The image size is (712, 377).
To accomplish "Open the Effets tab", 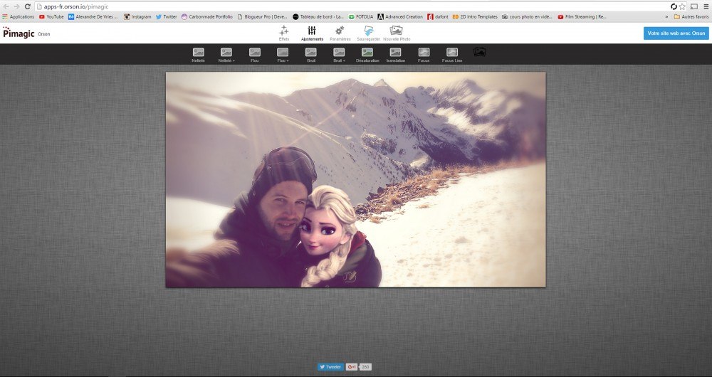I will point(284,33).
